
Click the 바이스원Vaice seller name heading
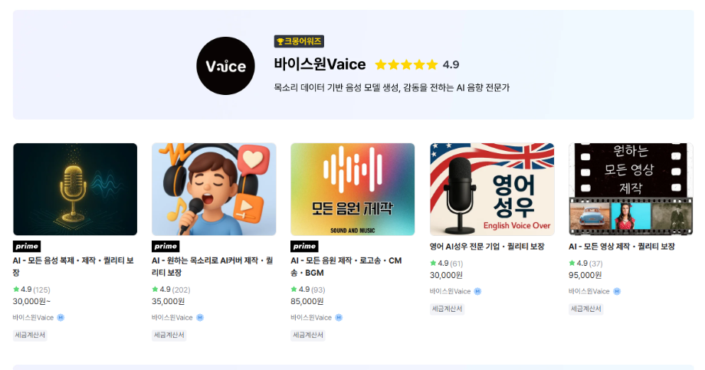click(320, 64)
